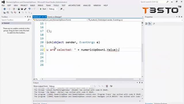Image resolution: width=184 pixels, height=104 pixels.
Task: Open the VIEW menu
Action: pos(16,5)
